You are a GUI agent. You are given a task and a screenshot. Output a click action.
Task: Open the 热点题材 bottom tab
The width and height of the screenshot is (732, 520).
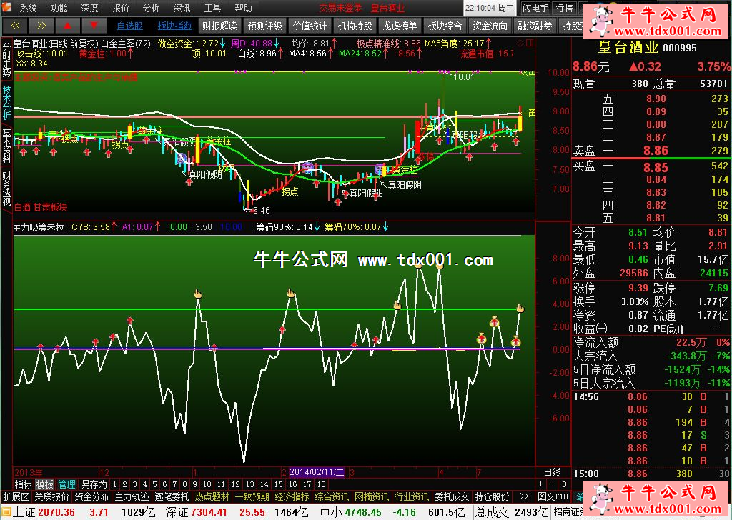coord(212,496)
